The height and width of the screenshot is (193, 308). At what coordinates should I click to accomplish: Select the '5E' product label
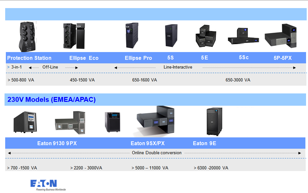coord(205,58)
